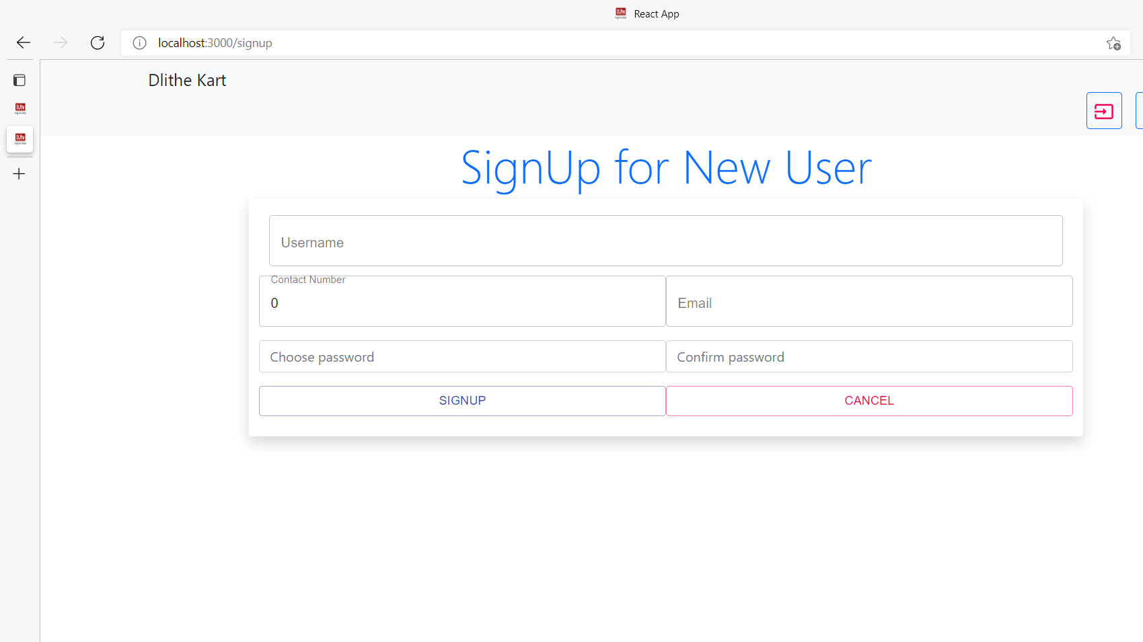This screenshot has width=1143, height=642.
Task: Add this page to favorites
Action: (1113, 43)
